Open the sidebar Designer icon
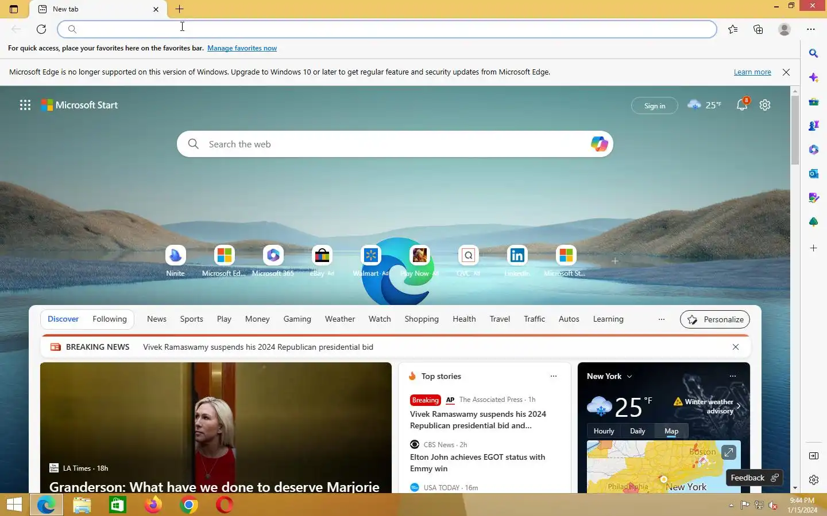Screen dimensions: 827x516 tap(814, 198)
